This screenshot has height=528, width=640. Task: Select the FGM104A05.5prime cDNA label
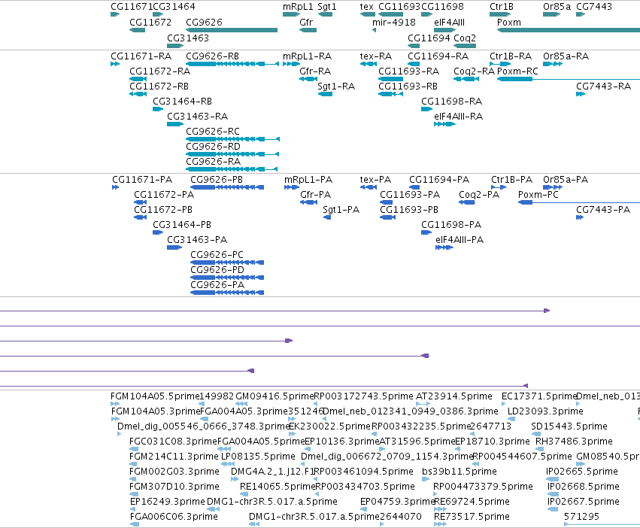pos(156,396)
